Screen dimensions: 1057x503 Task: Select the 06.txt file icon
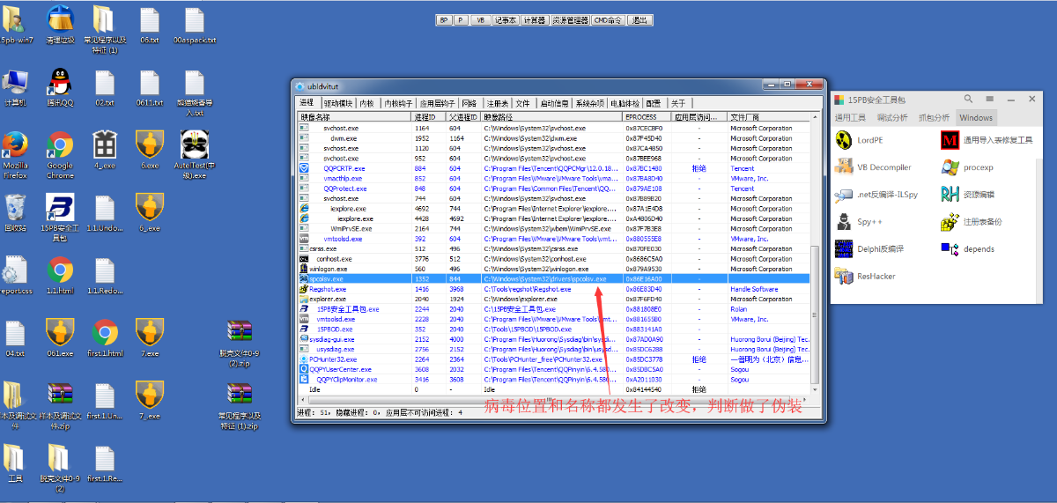[150, 25]
